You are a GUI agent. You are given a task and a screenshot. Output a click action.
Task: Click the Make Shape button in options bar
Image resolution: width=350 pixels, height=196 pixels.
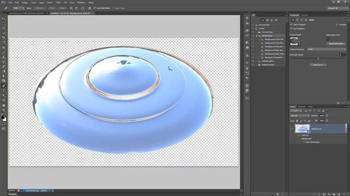point(63,8)
